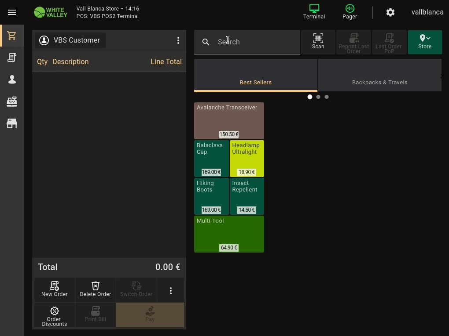Open the hamburger main menu
Image resolution: width=449 pixels, height=336 pixels.
12,12
